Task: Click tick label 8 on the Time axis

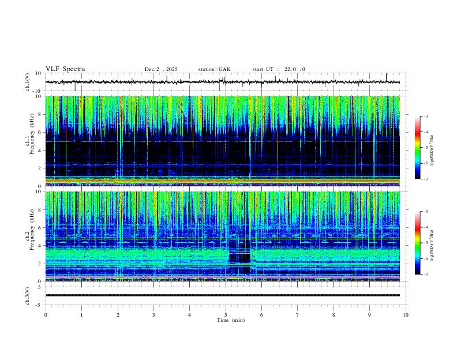Action: pos(334,315)
